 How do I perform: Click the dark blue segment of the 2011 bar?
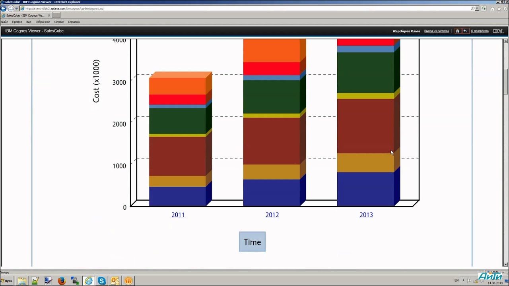(x=177, y=196)
